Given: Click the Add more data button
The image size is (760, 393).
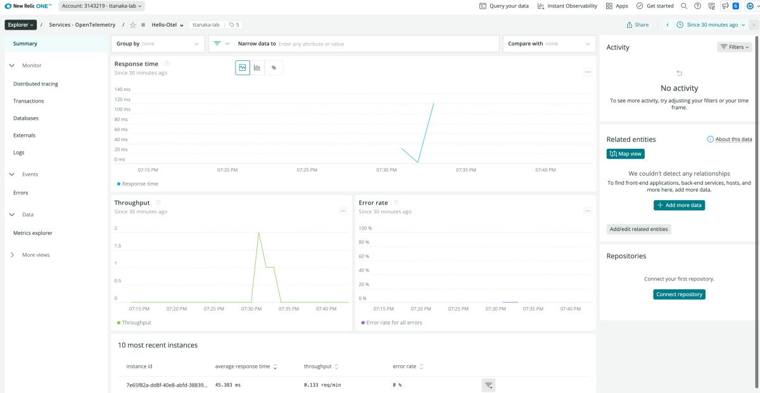Looking at the screenshot, I should 679,205.
